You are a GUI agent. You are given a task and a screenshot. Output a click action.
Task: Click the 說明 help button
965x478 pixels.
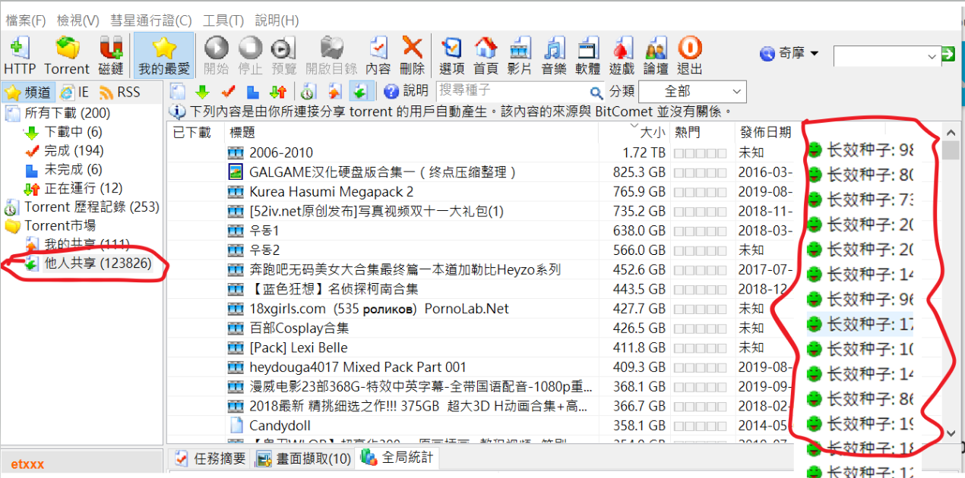coord(407,91)
